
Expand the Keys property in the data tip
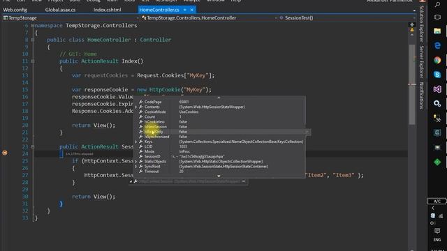pyautogui.click(x=136, y=142)
